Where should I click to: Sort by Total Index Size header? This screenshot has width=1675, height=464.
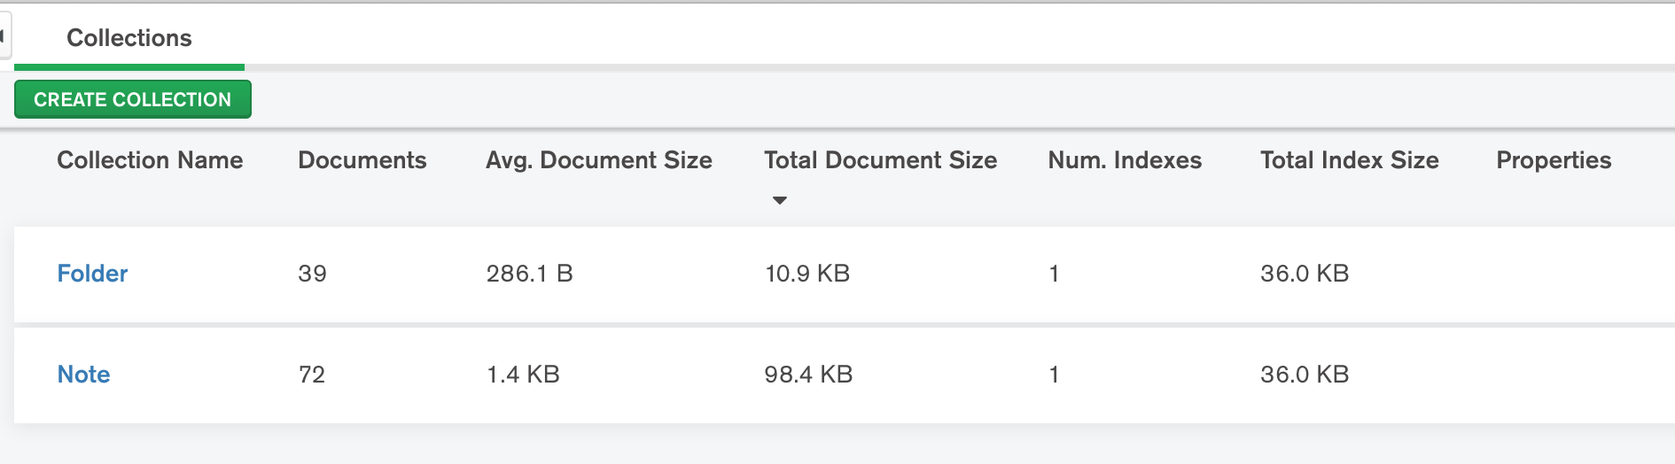1349,160
